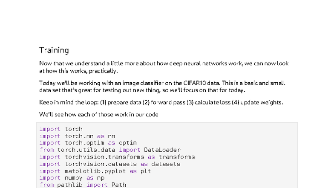Click the torchvision.datasets import line
The image size is (334, 188).
click(110, 164)
